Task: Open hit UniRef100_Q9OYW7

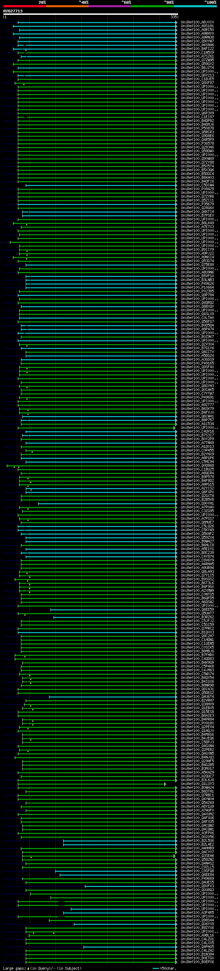Action: (x=197, y=41)
